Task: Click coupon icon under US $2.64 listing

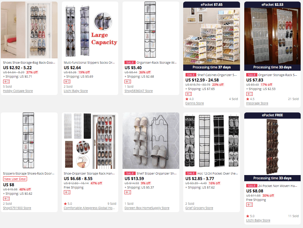Action: pos(67,82)
